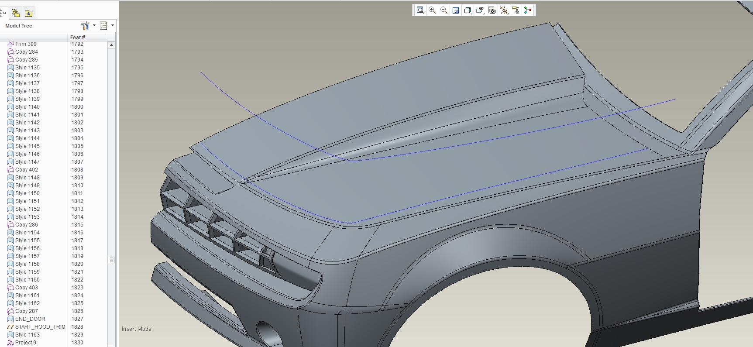Click the START_HOOD_TRIM datum plane icon
The height and width of the screenshot is (347, 753).
tap(10, 327)
